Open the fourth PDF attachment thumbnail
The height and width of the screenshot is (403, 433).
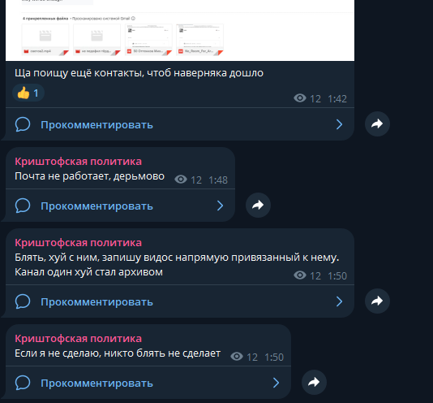pyautogui.click(x=199, y=40)
